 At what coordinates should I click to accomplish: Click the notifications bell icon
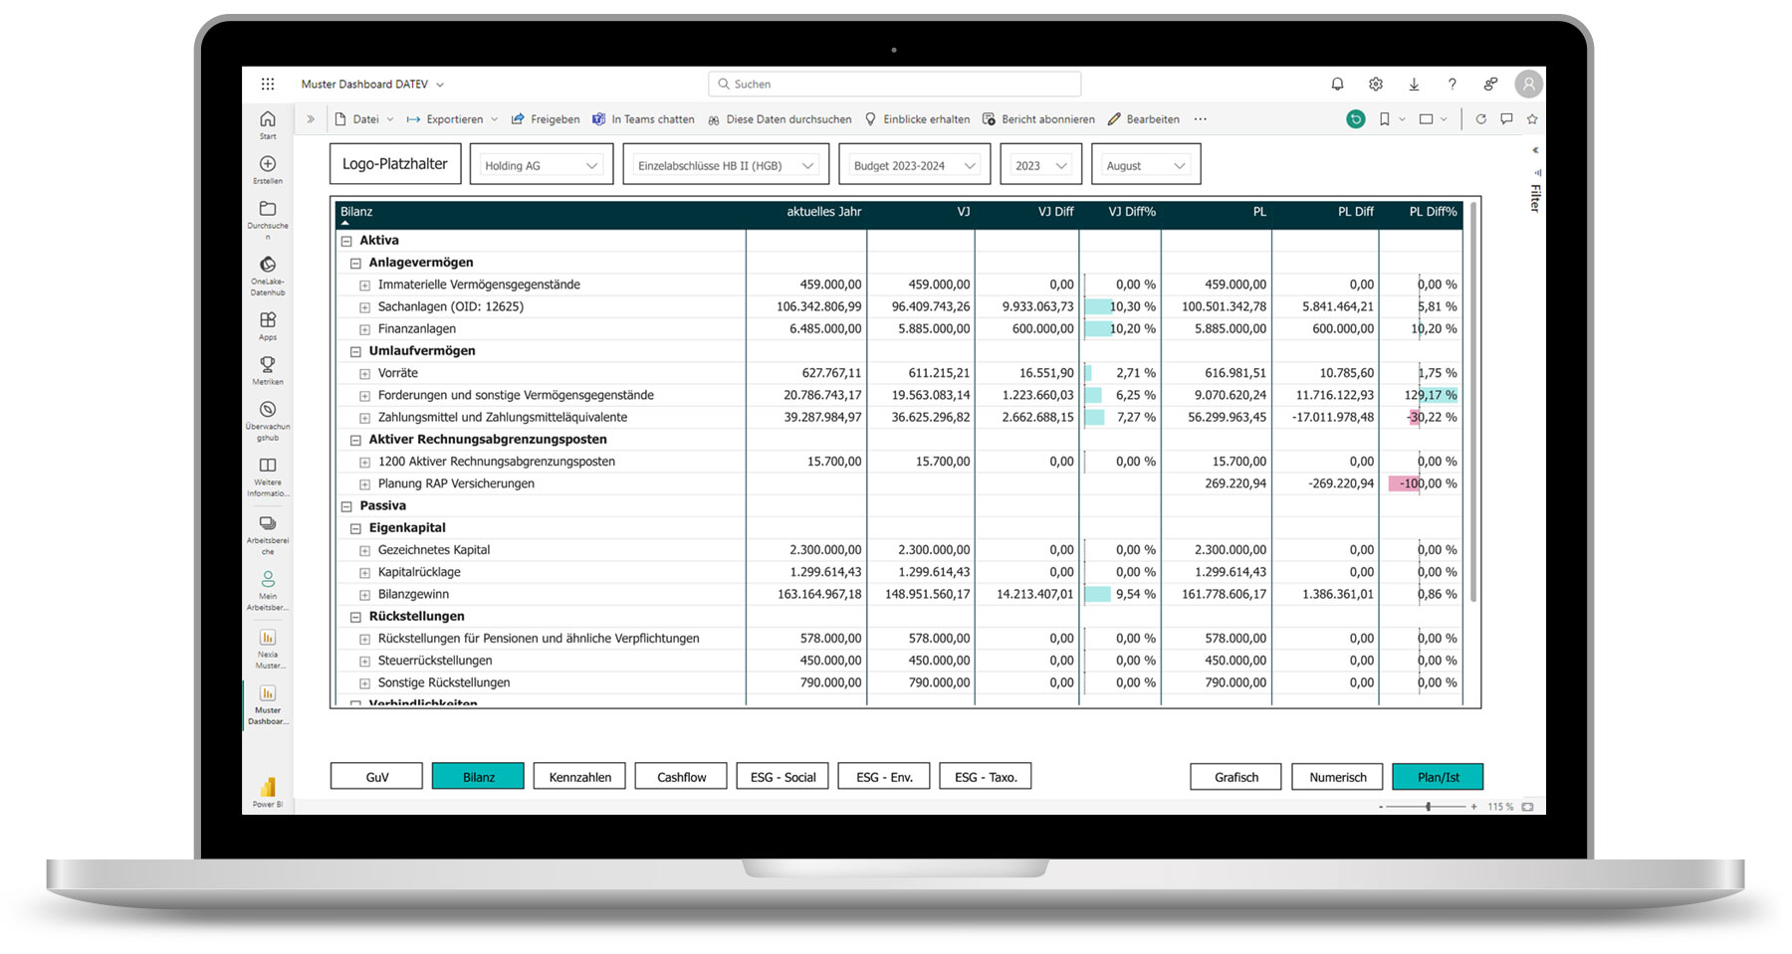pyautogui.click(x=1337, y=84)
